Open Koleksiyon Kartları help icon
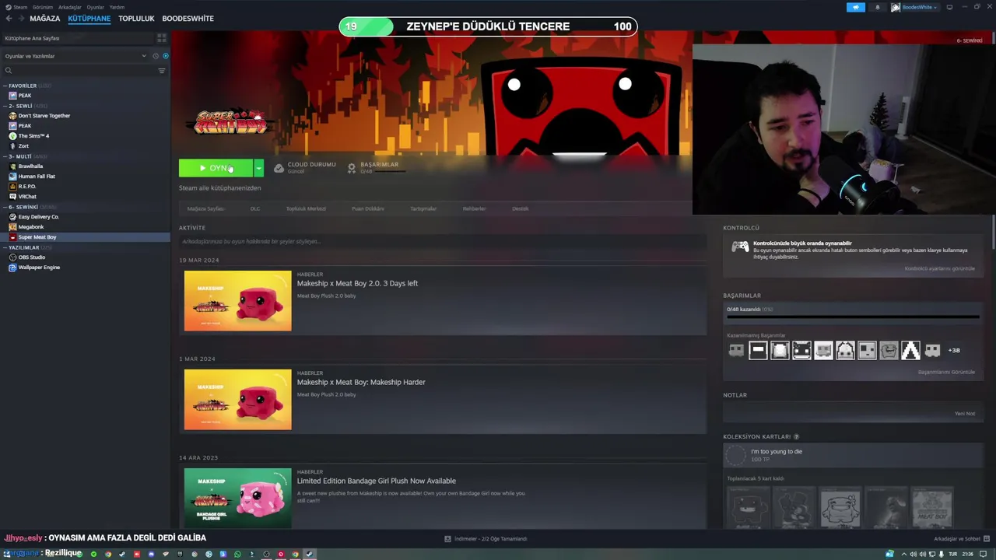This screenshot has height=560, width=996. (x=796, y=437)
